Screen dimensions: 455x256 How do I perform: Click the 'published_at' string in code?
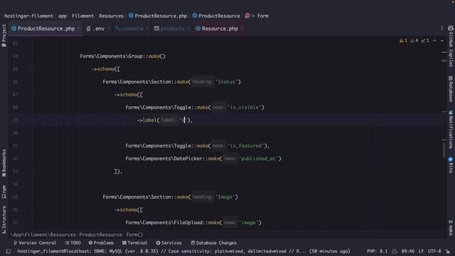click(259, 159)
